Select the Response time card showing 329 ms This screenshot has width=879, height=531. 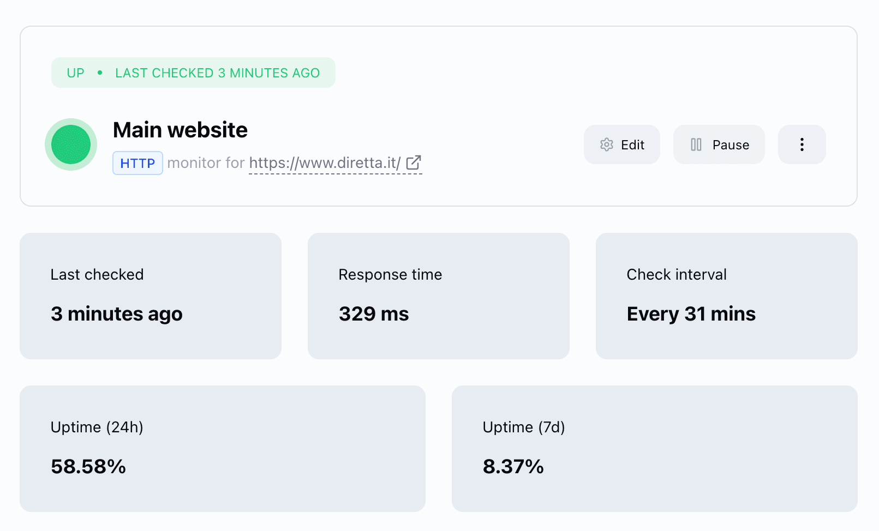click(x=439, y=296)
